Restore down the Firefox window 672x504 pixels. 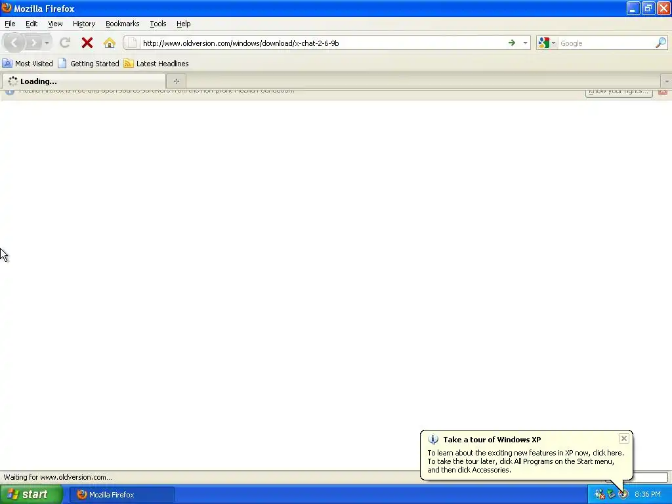pyautogui.click(x=648, y=8)
